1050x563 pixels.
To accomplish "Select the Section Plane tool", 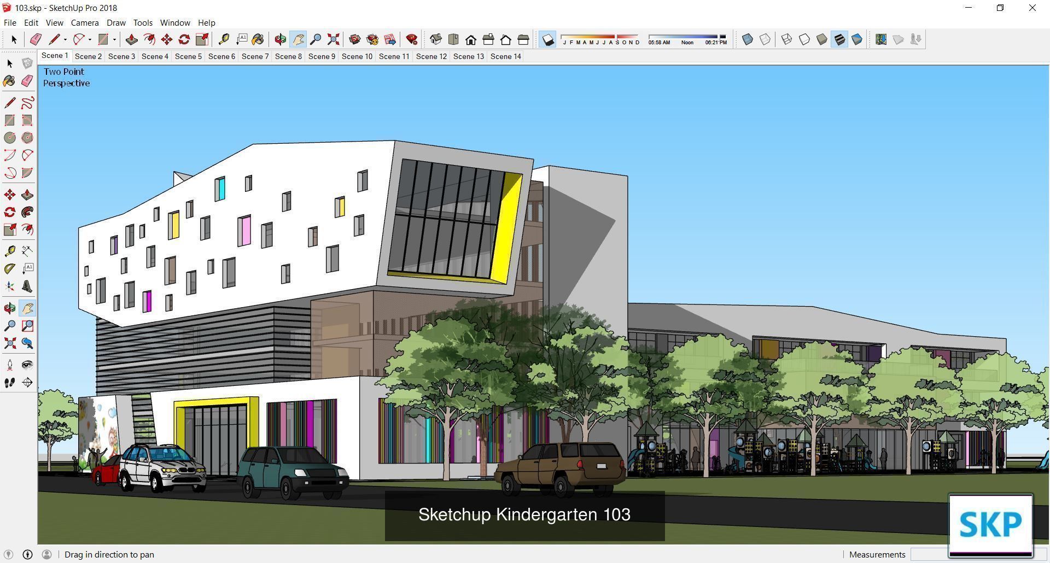I will pyautogui.click(x=27, y=383).
